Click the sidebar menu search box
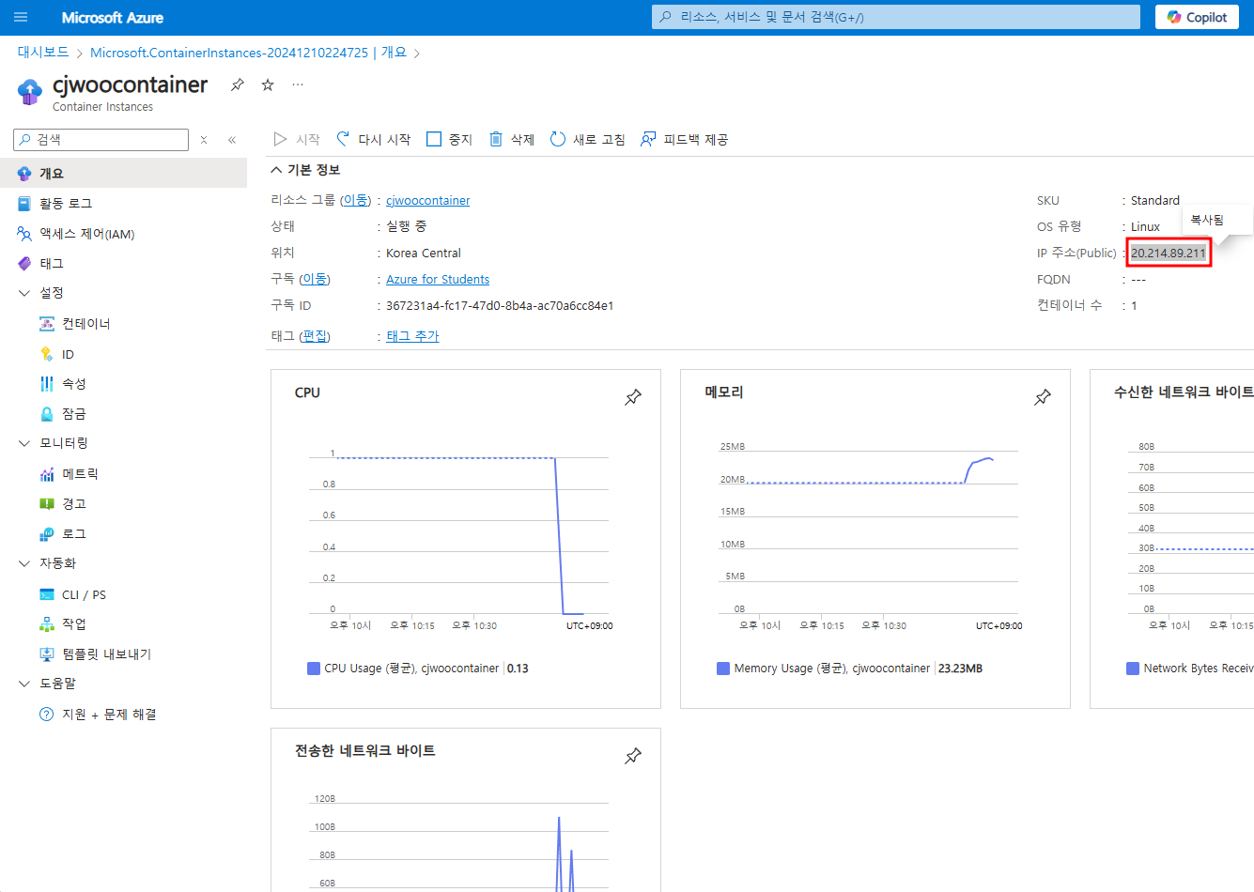Image resolution: width=1254 pixels, height=892 pixels. click(x=101, y=140)
